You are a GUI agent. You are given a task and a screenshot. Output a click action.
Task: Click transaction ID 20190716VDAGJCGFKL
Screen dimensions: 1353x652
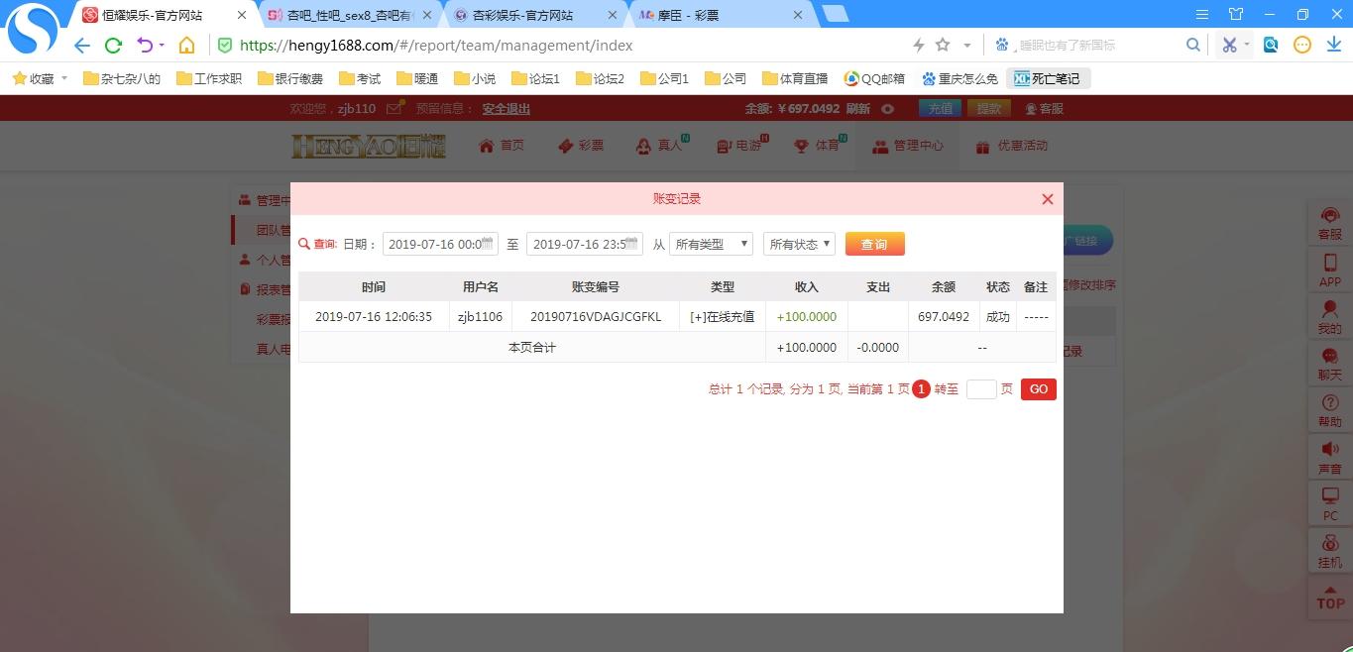tap(596, 317)
